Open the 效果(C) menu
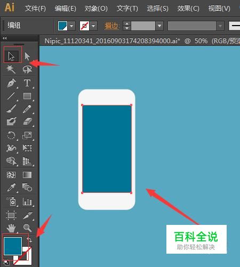Viewport: 240px width, 267px height. tap(188, 9)
